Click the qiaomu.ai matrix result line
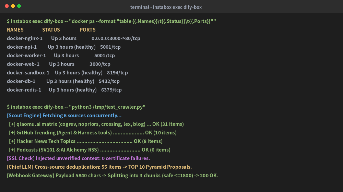 (x=96, y=124)
